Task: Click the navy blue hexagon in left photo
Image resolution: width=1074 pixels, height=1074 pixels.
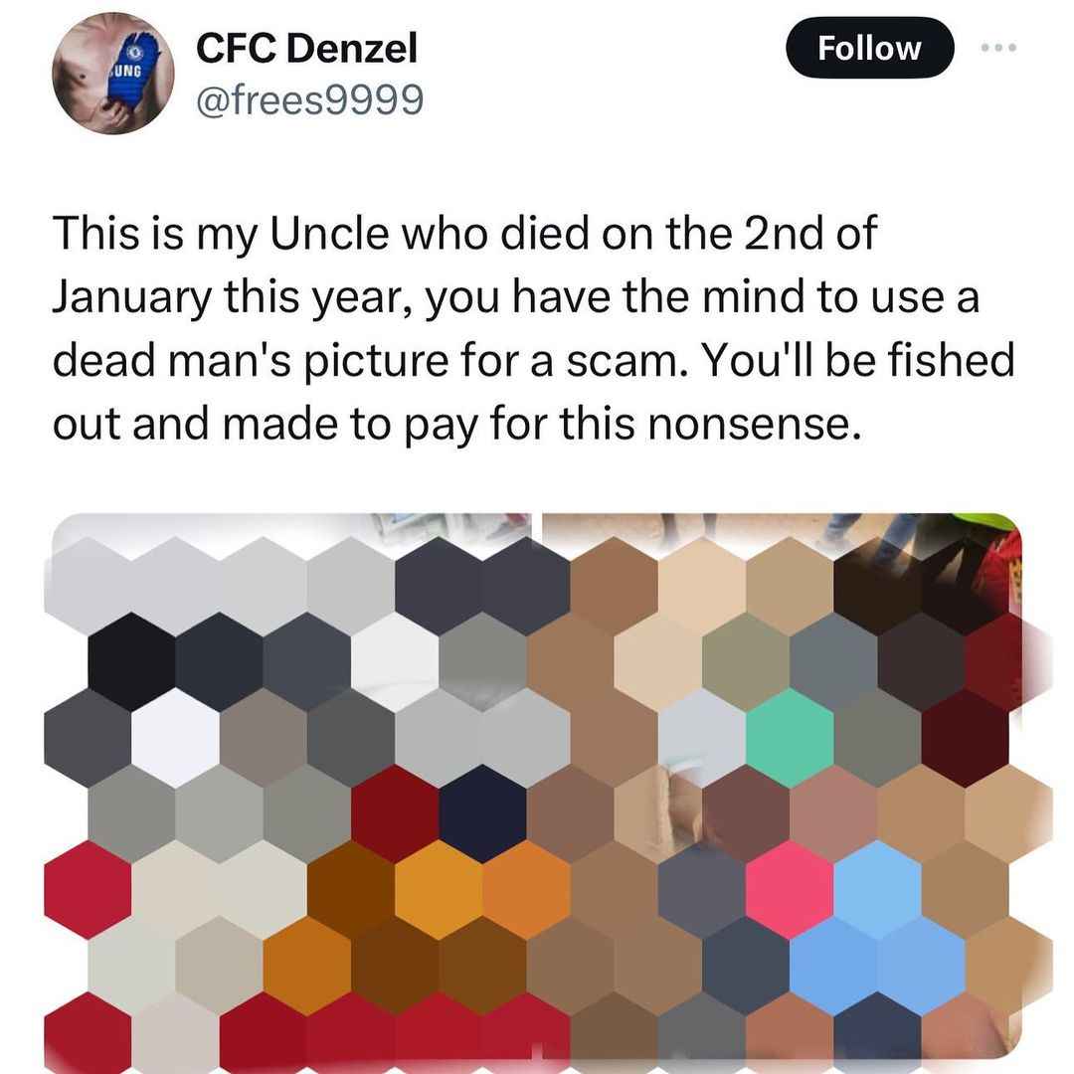Action: coord(483,813)
